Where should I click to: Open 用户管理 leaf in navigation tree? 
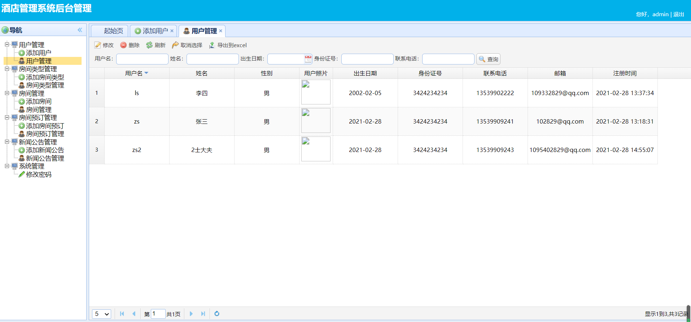(38, 61)
